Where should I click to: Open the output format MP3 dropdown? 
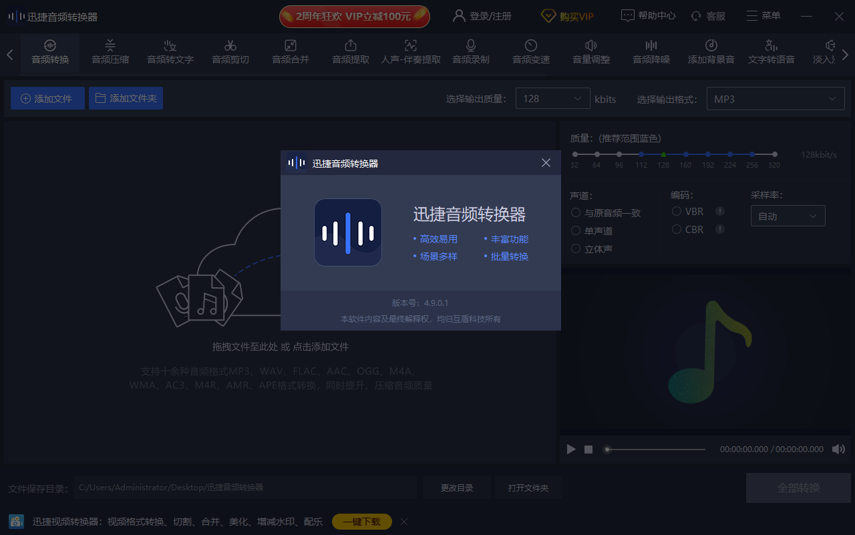click(x=776, y=99)
